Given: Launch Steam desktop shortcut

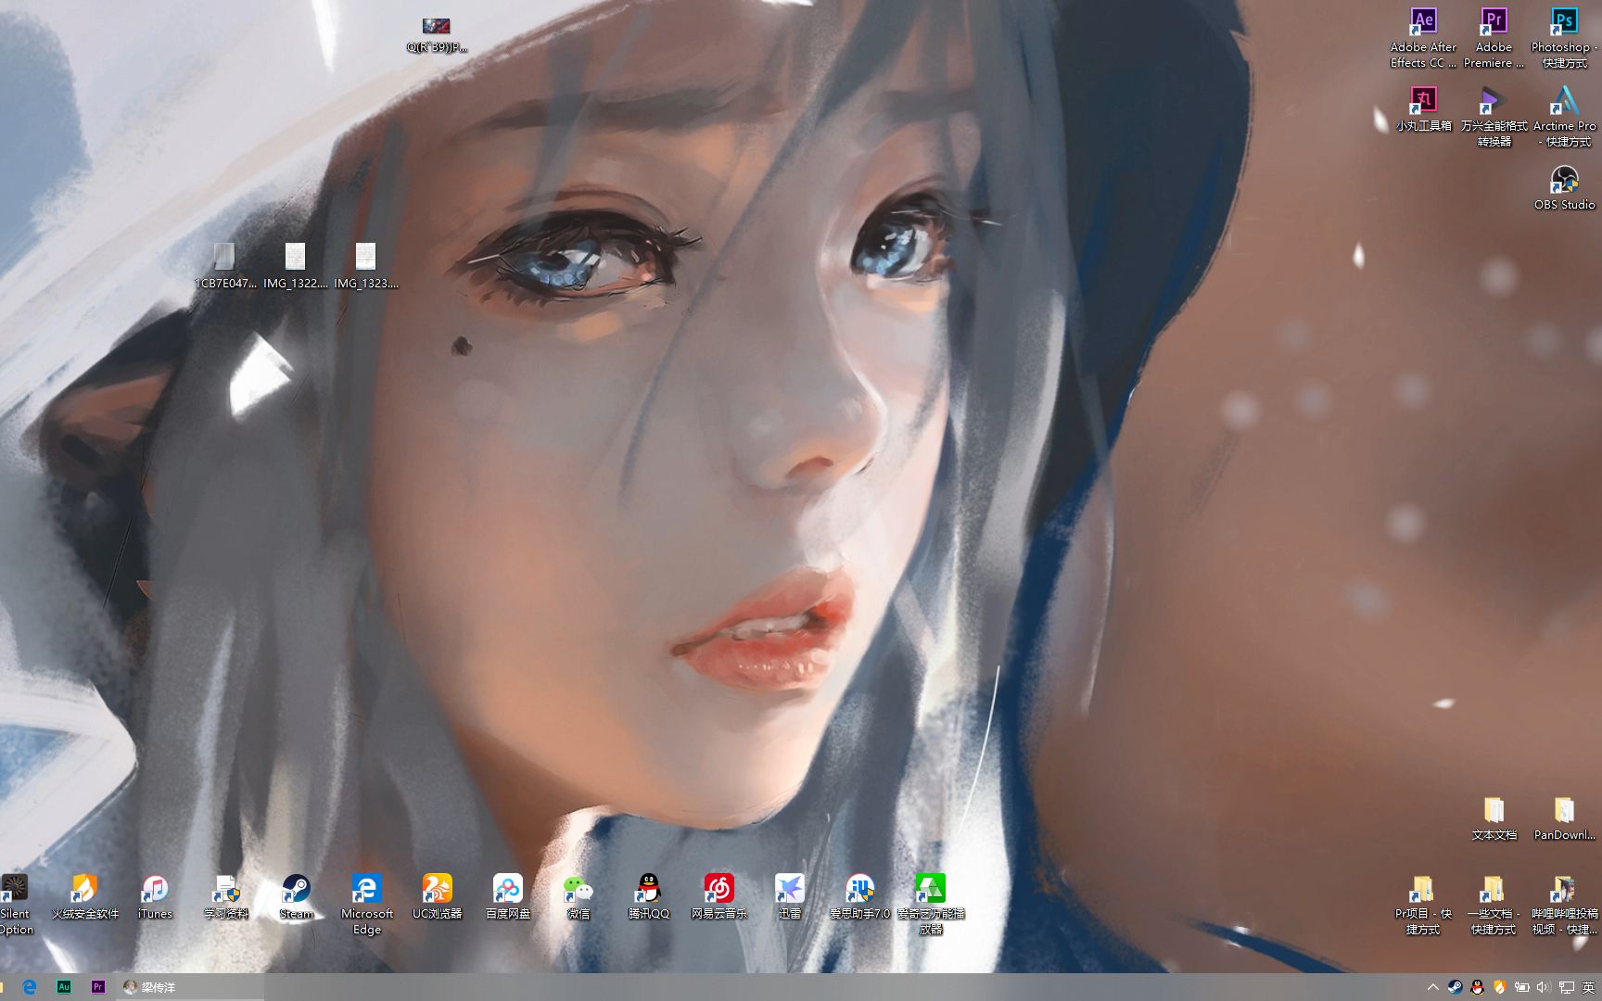Looking at the screenshot, I should 296,897.
